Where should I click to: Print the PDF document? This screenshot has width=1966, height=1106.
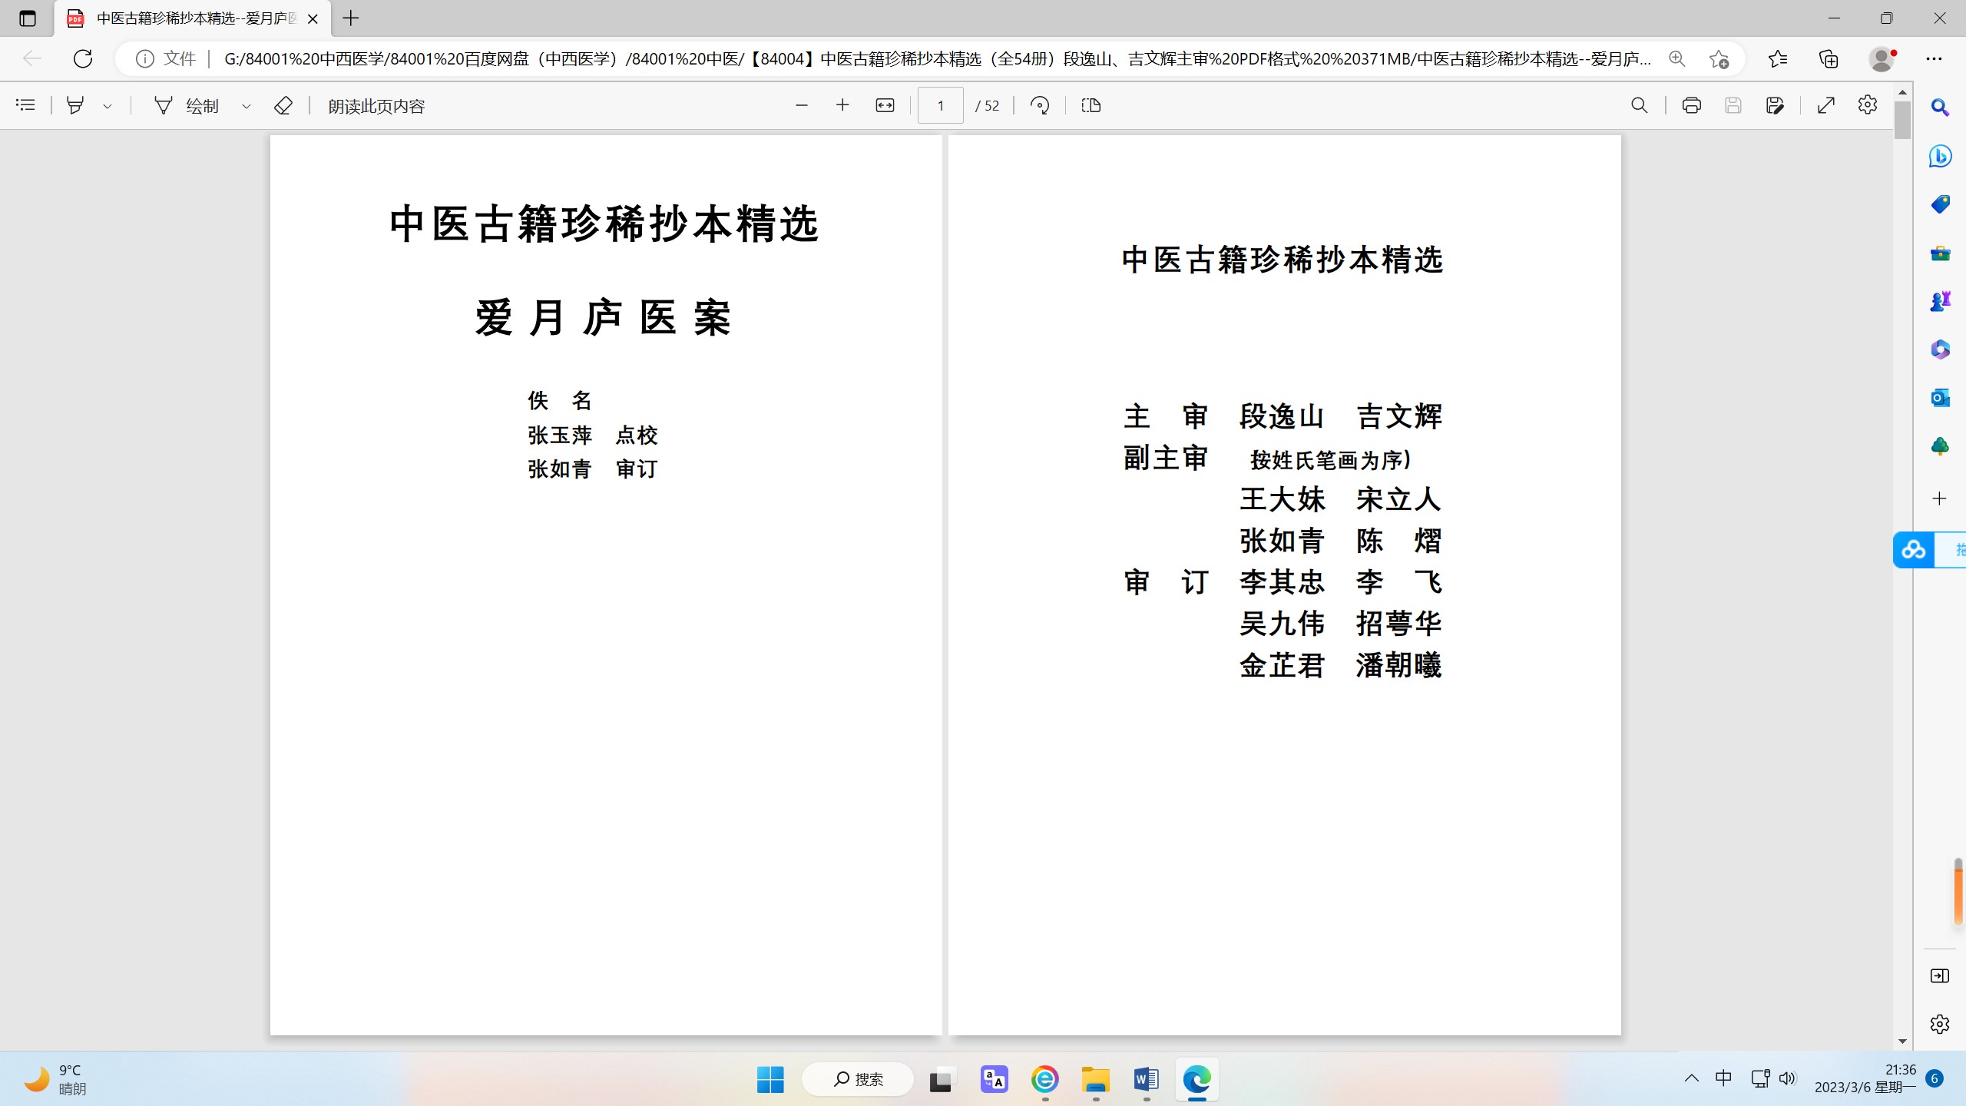1691,105
